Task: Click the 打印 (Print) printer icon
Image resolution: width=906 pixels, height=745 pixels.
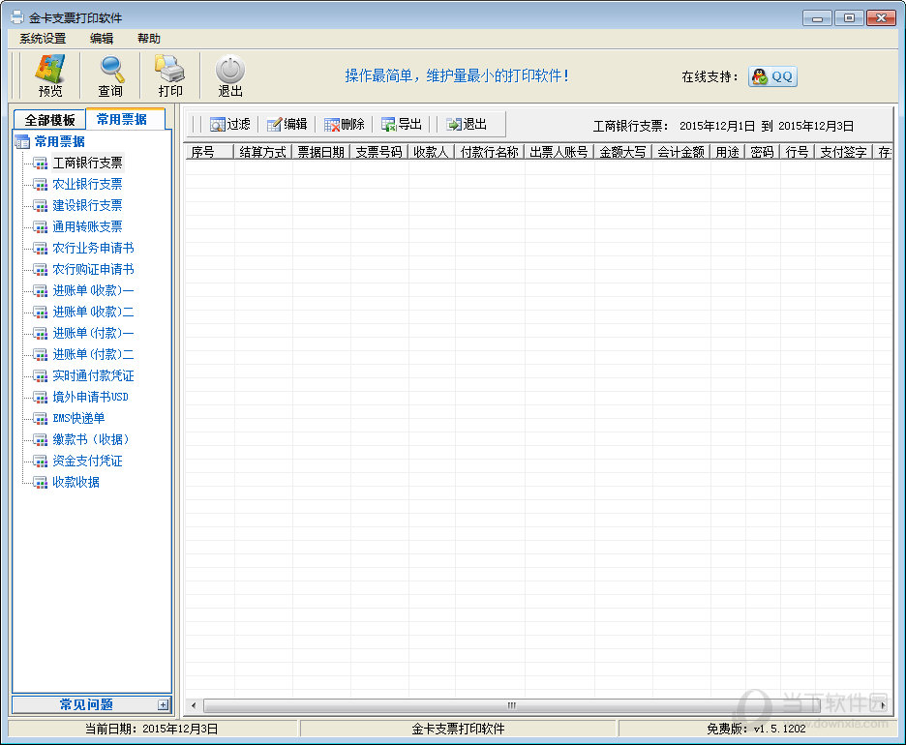Action: pos(170,75)
